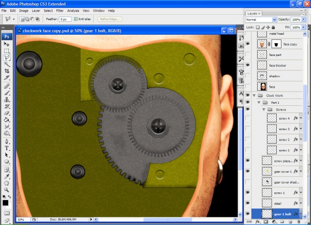Select the Crop tool
This screenshot has height=225, width=311.
pyautogui.click(x=7, y=71)
